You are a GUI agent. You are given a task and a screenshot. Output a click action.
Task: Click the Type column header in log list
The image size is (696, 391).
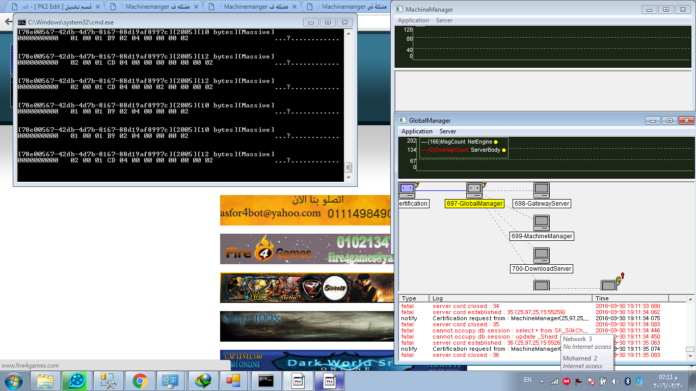(x=414, y=298)
